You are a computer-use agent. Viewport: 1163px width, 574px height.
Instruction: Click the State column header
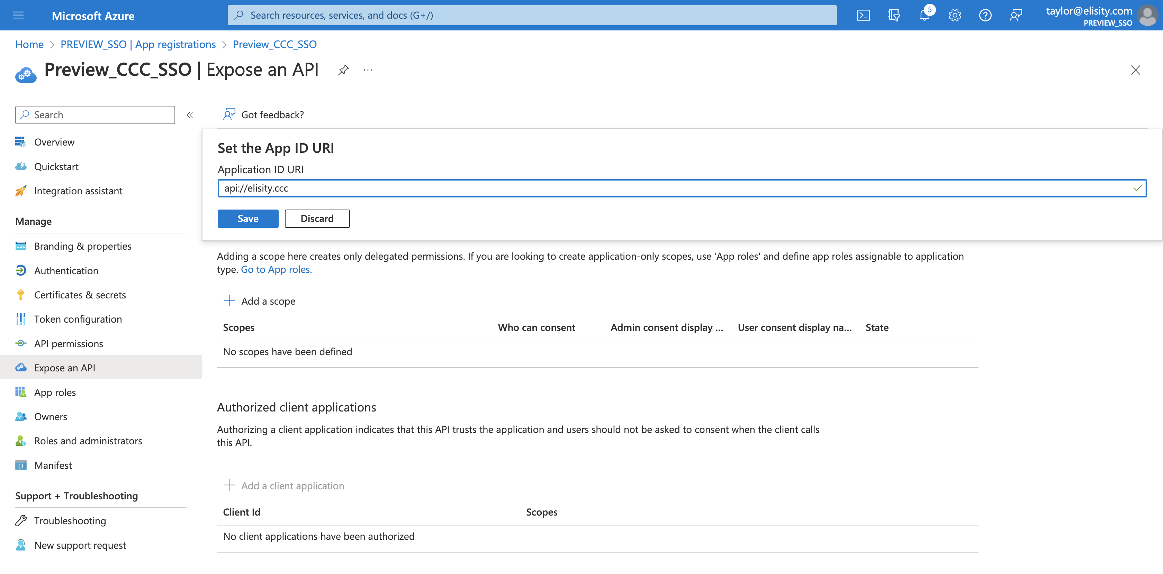(x=877, y=328)
